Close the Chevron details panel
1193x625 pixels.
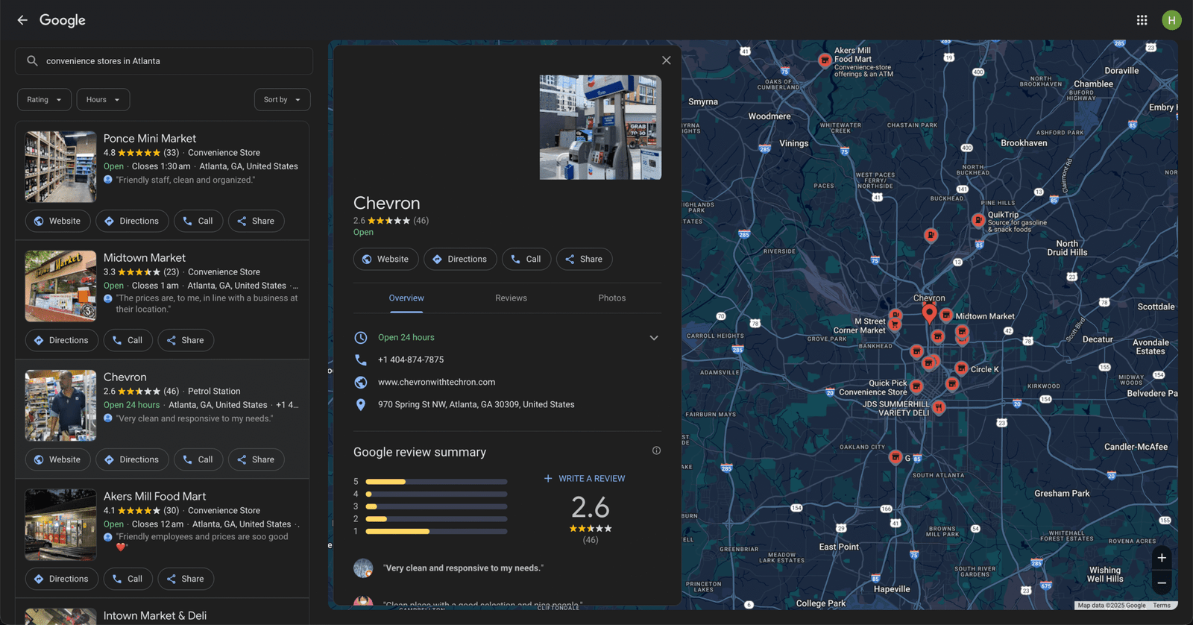coord(667,60)
